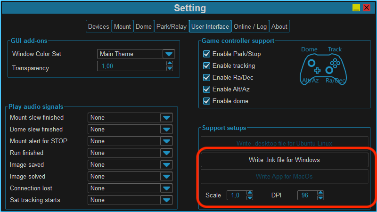Image resolution: width=377 pixels, height=212 pixels.
Task: Toggle the Enable Ra/Dec checkbox
Action: click(x=206, y=77)
